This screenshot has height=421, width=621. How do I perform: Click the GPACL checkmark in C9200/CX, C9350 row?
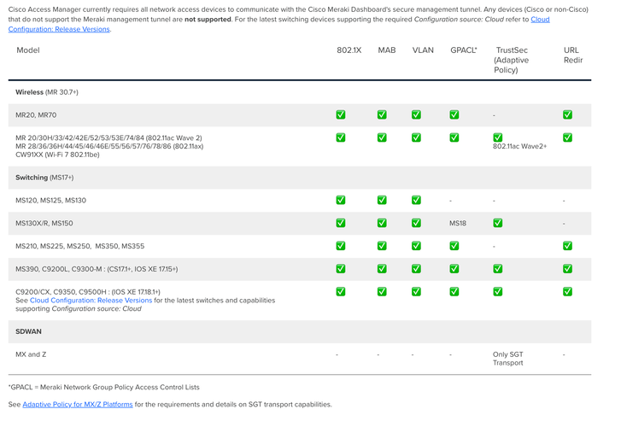click(454, 292)
